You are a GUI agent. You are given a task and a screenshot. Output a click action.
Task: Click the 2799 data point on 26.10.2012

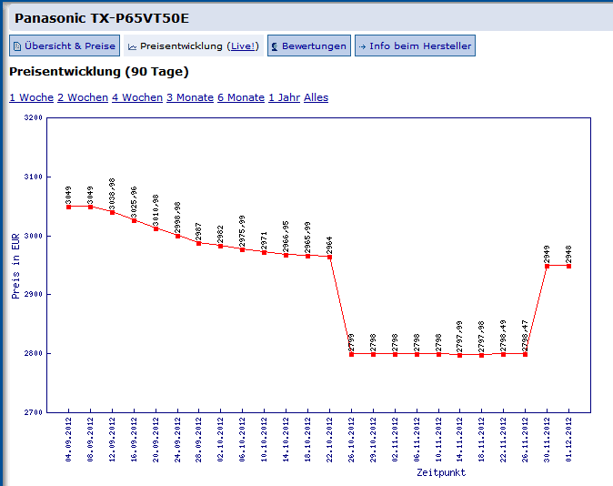tap(351, 354)
